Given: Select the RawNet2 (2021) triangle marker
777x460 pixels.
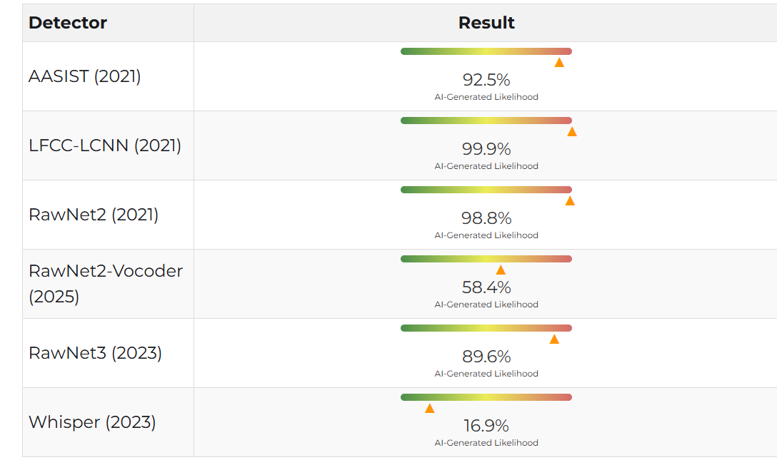Looking at the screenshot, I should [570, 201].
